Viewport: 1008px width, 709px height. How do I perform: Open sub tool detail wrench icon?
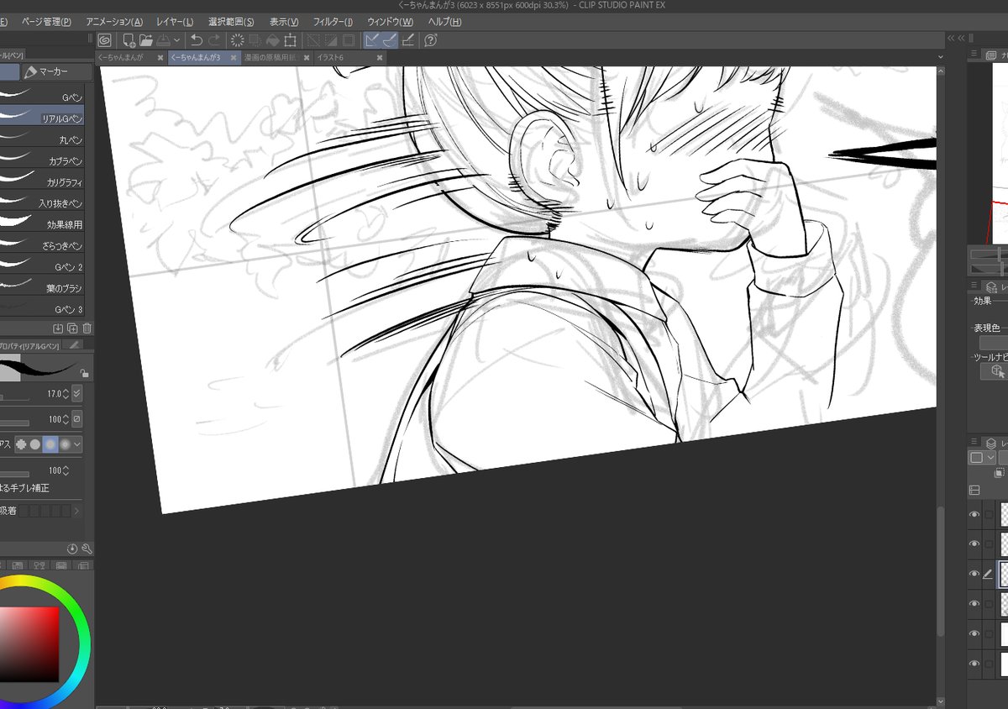(x=87, y=549)
